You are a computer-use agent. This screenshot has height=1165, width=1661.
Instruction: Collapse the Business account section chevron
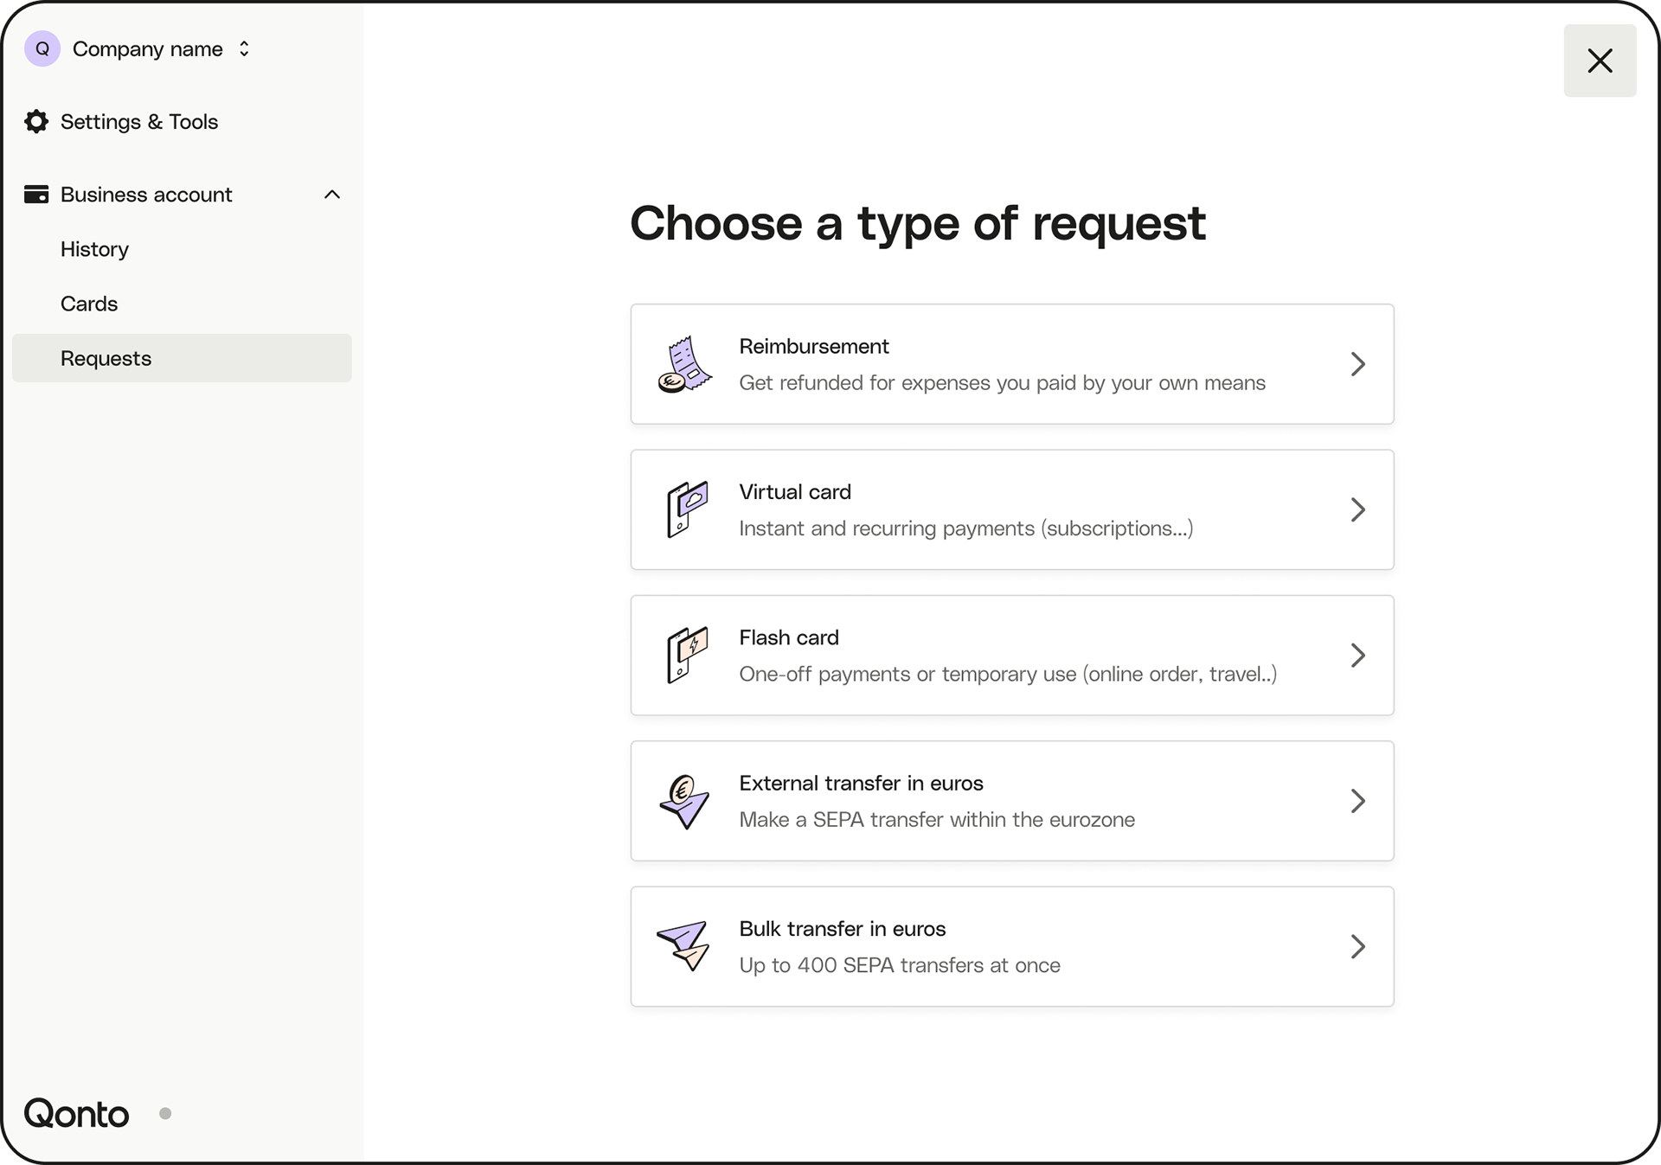[332, 195]
